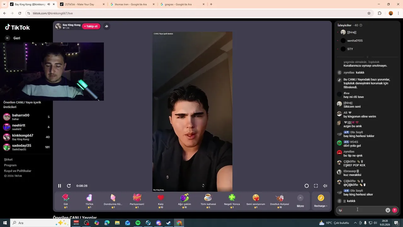Open viewers info icon beside İzleyiciler
This screenshot has height=227, width=403.
point(361,25)
